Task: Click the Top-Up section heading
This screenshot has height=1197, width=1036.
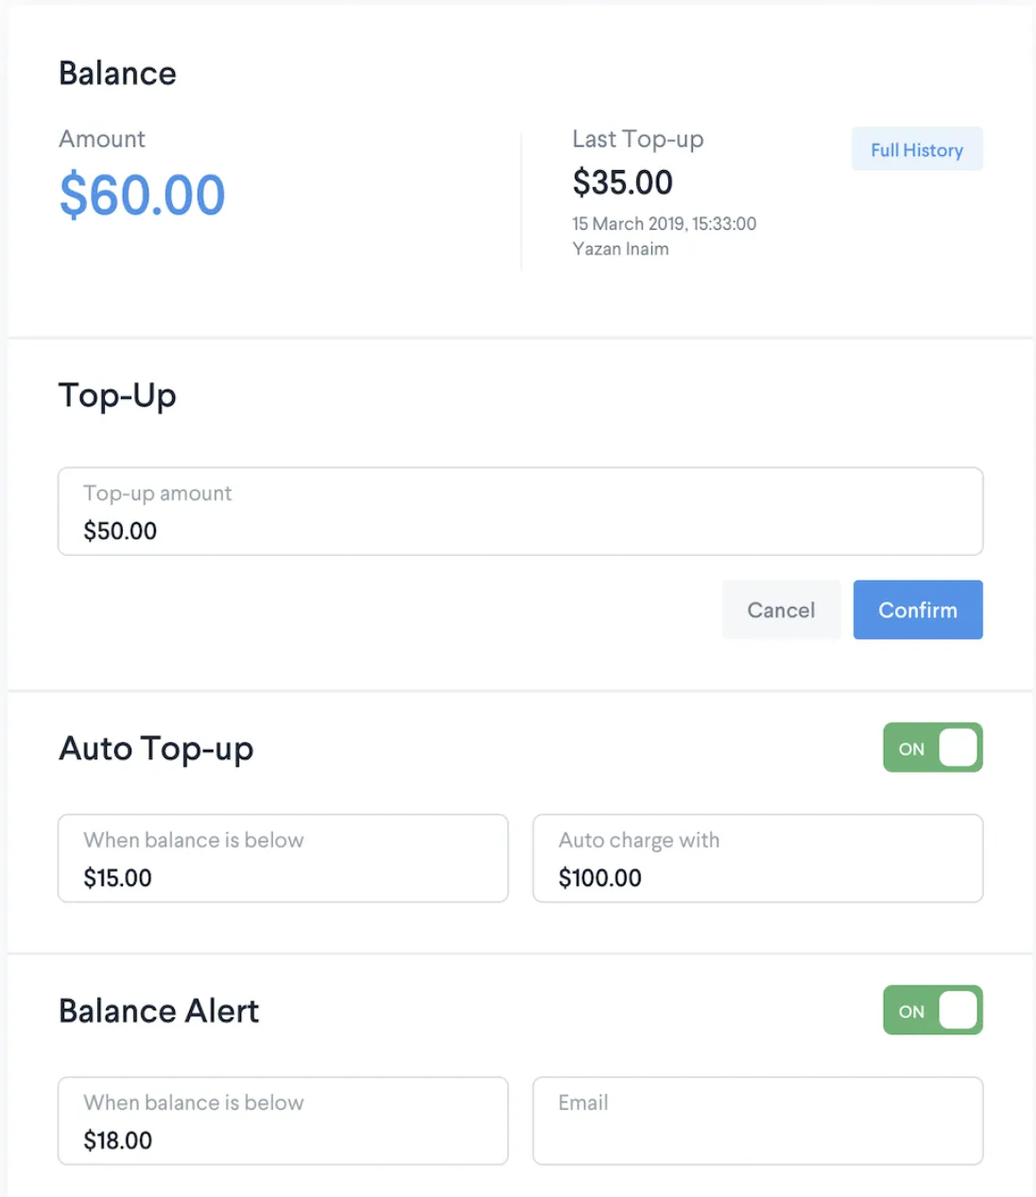Action: pyautogui.click(x=117, y=396)
